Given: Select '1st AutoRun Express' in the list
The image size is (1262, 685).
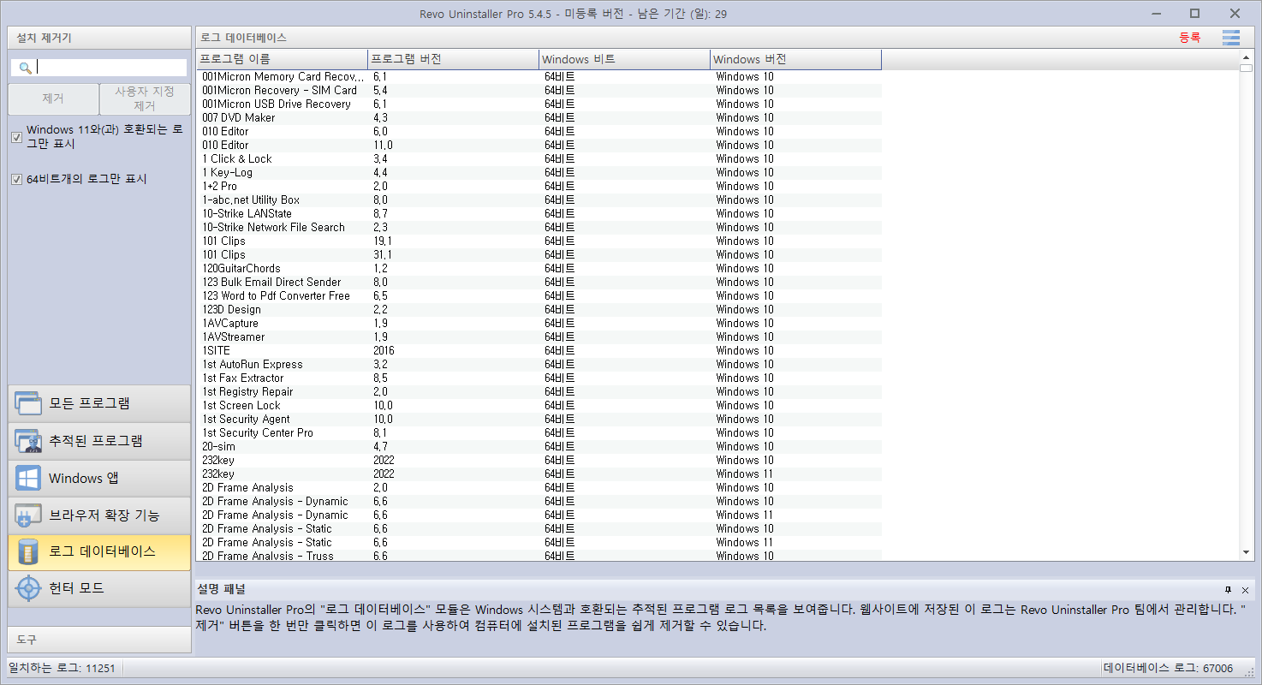Looking at the screenshot, I should pos(539,365).
